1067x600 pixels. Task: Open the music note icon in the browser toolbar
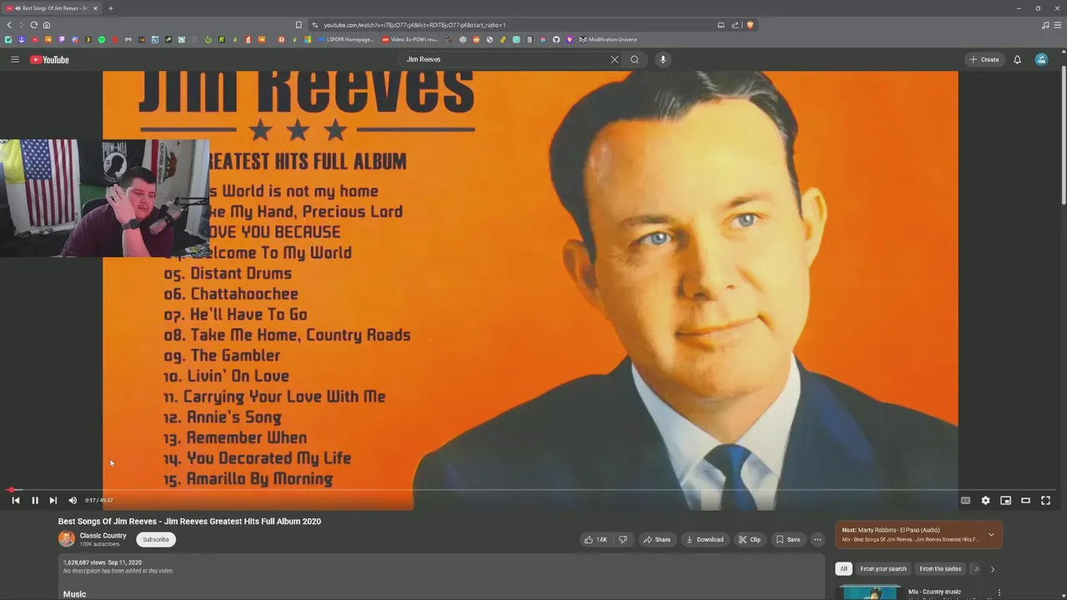(1045, 25)
